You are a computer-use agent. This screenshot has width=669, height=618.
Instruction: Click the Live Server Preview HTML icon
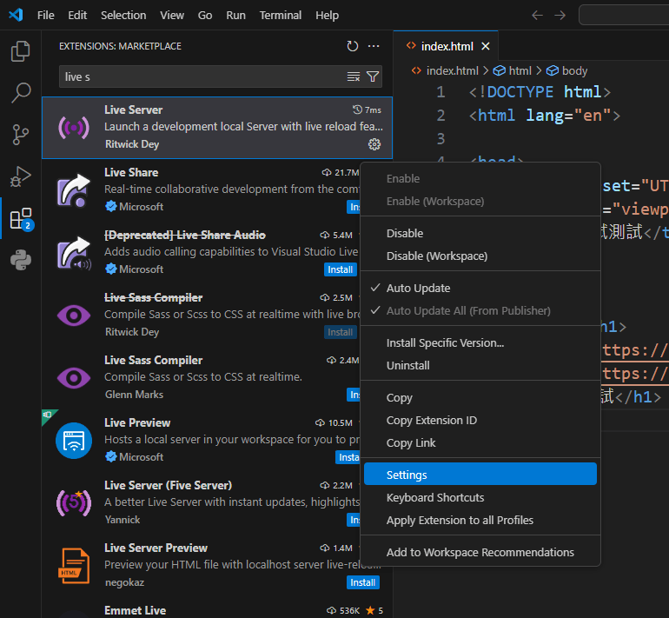[x=74, y=566]
